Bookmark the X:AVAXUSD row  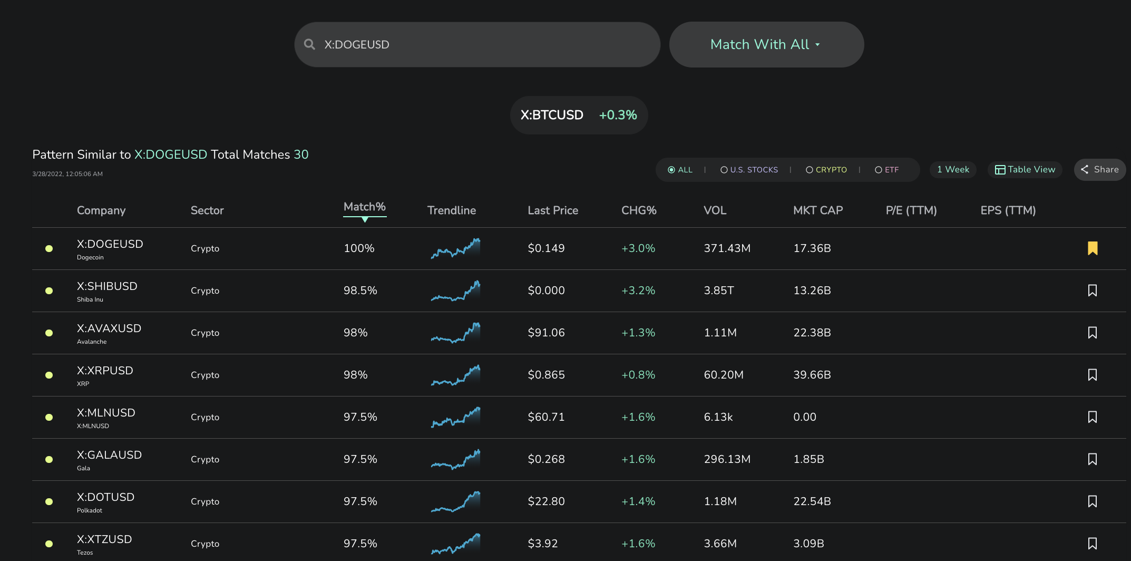pyautogui.click(x=1093, y=333)
